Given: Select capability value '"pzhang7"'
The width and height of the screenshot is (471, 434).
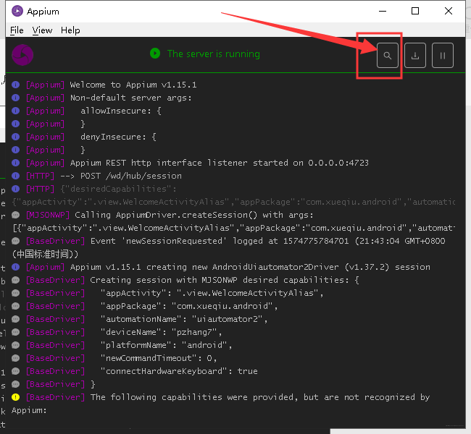Looking at the screenshot, I should click(x=194, y=332).
